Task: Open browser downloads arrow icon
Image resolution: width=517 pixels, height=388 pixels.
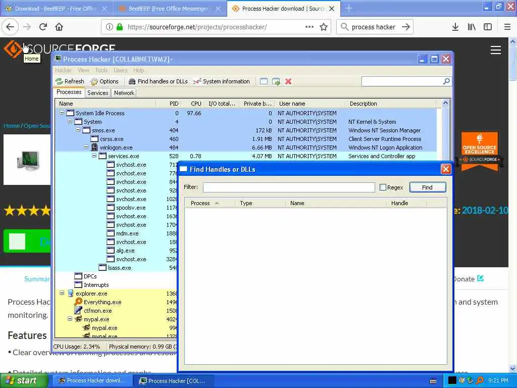Action: [x=455, y=27]
